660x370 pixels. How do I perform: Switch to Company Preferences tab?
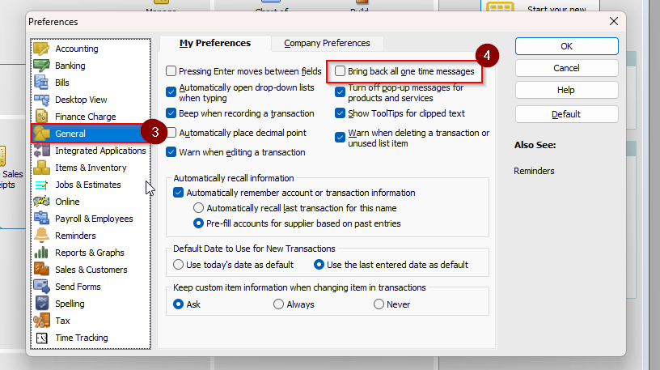click(x=327, y=43)
